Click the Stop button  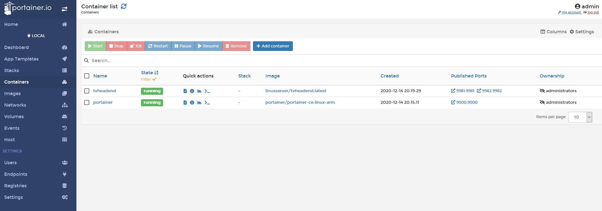tap(116, 46)
